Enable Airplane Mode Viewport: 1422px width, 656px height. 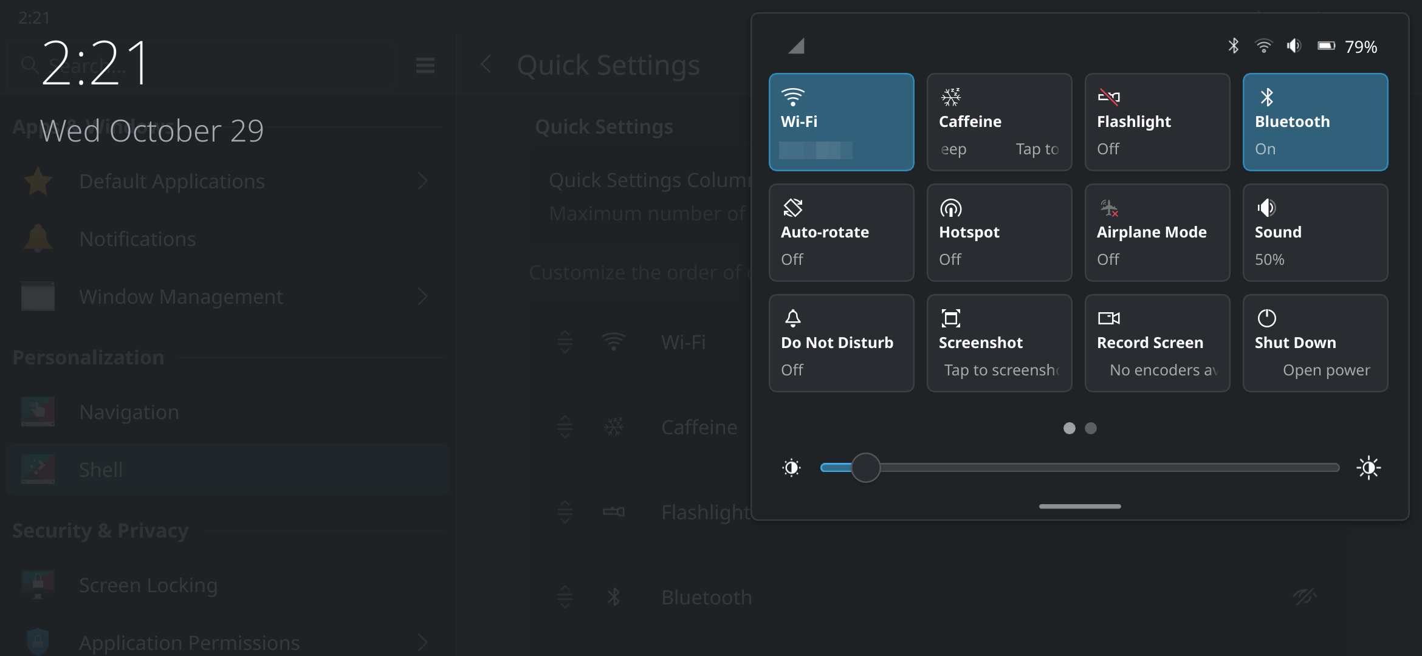(1157, 232)
